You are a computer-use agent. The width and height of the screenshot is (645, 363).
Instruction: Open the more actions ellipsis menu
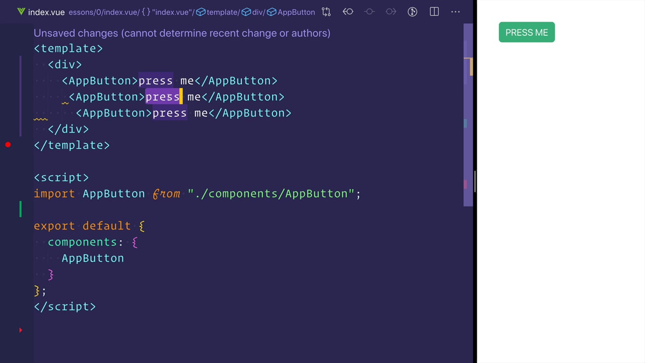pos(456,12)
